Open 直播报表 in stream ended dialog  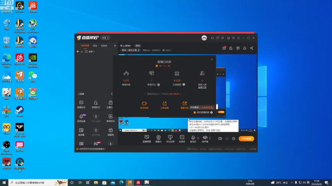[x=185, y=105]
